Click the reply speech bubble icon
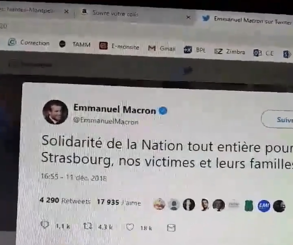The width and height of the screenshot is (293, 245). (x=45, y=224)
